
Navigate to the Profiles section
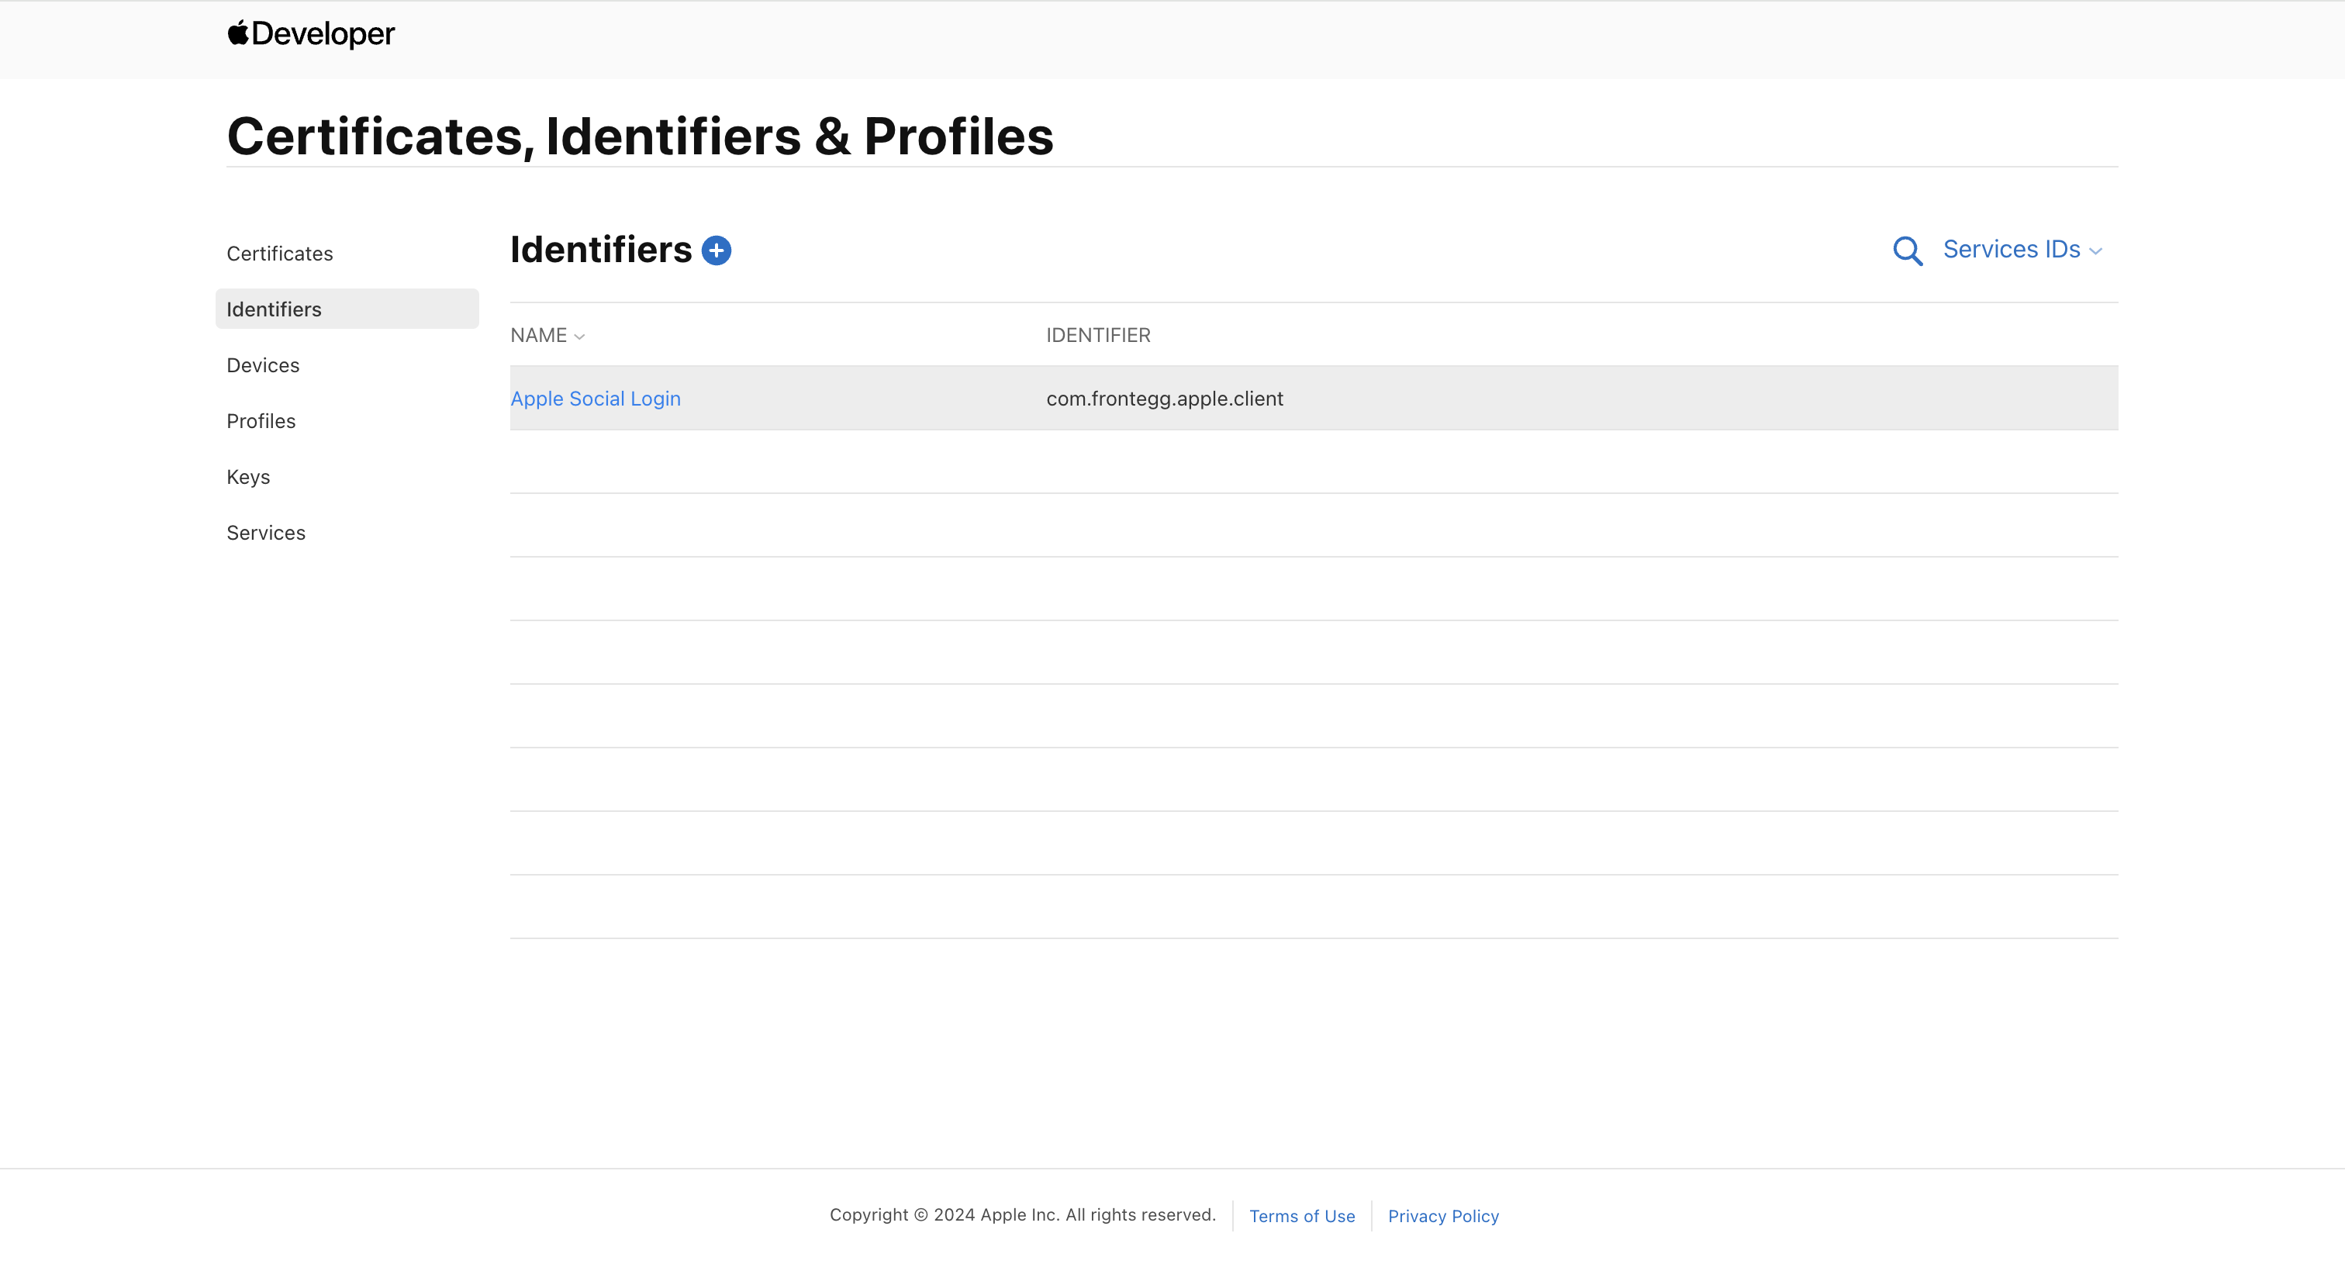click(x=261, y=420)
